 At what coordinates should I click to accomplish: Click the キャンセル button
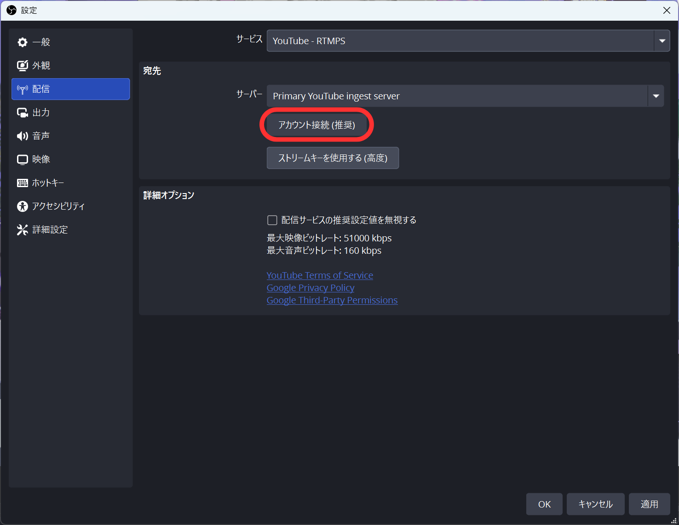coord(595,504)
